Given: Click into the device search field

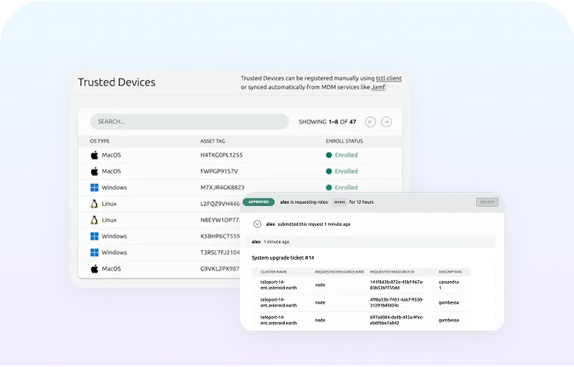Looking at the screenshot, I should [x=189, y=121].
